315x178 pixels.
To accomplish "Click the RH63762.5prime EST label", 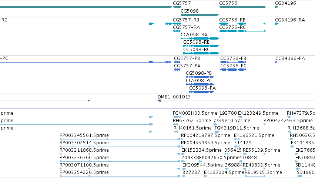I will pyautogui.click(x=192, y=121).
